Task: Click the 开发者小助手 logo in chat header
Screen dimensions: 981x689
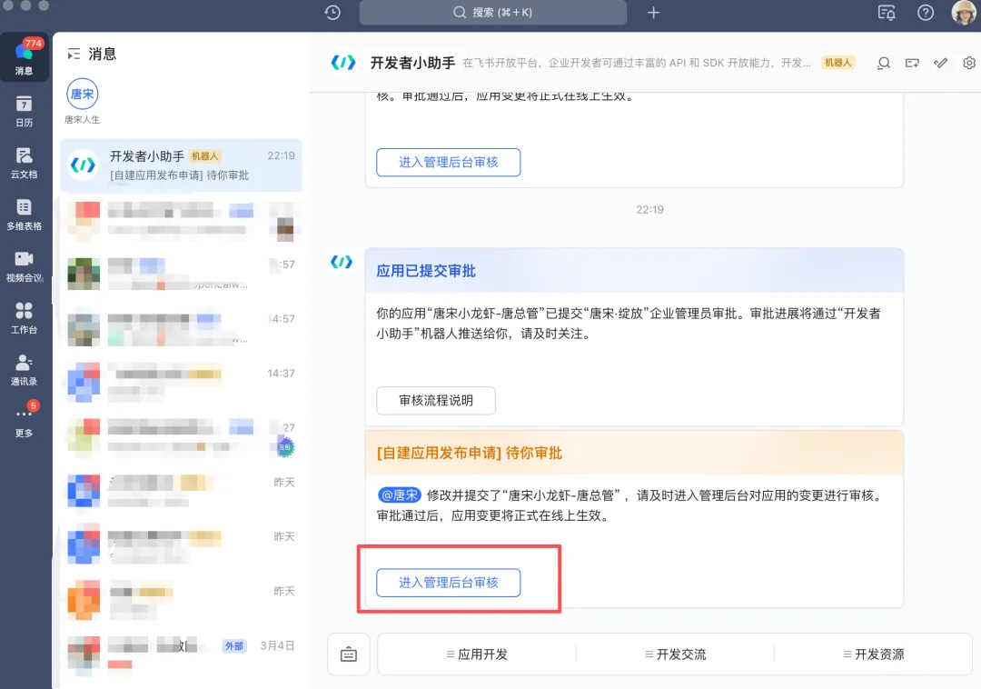Action: [x=343, y=63]
